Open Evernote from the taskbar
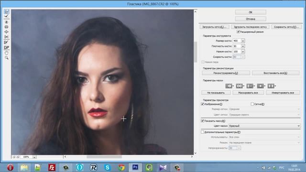Screen dimensions: 306x172 (x=149, y=168)
